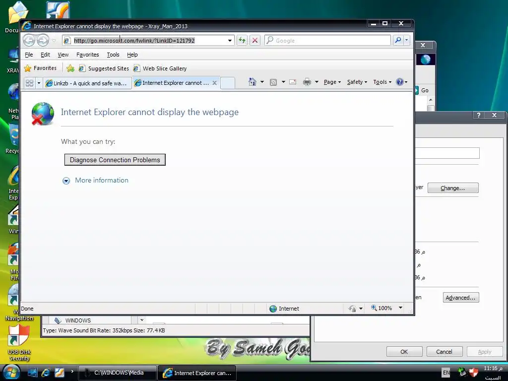Click the third quick launch icon with pencil
Image resolution: width=508 pixels, height=381 pixels.
pos(60,373)
